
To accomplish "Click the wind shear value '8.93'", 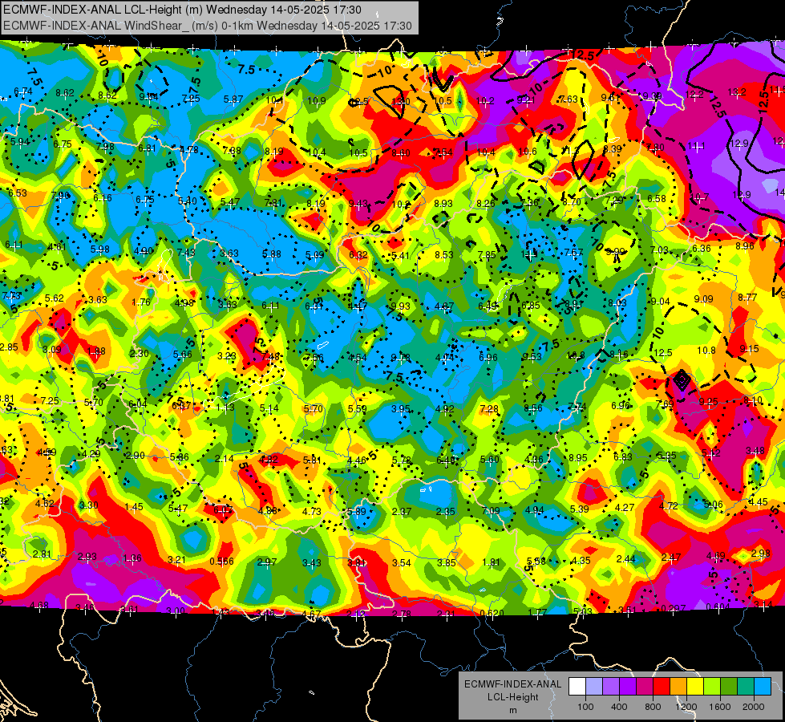I will click(443, 204).
